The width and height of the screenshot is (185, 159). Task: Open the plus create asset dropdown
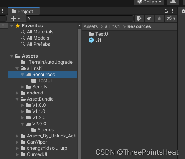coord(15,18)
